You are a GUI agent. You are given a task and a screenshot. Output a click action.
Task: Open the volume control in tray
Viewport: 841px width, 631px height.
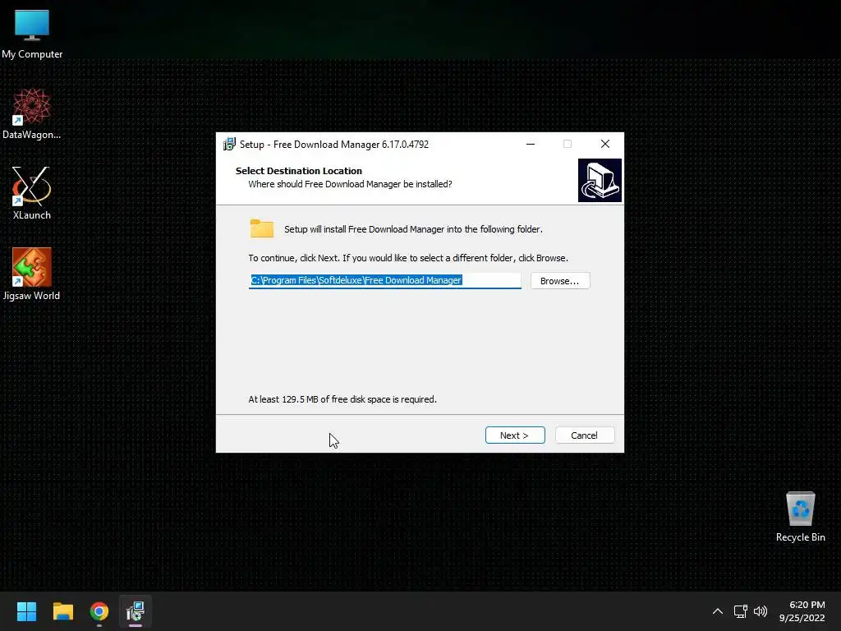pyautogui.click(x=760, y=611)
